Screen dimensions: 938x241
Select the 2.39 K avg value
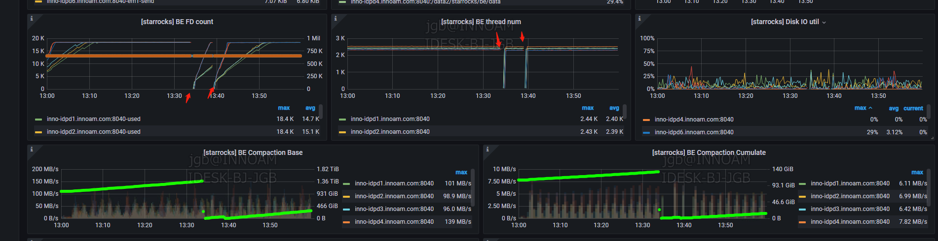615,132
